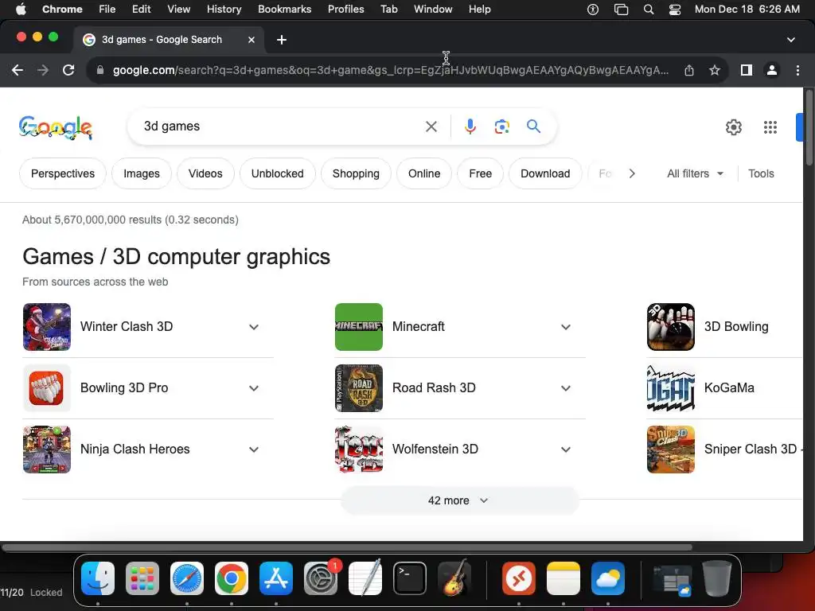Show more filter chips with right chevron
This screenshot has height=611, width=815.
tap(632, 173)
